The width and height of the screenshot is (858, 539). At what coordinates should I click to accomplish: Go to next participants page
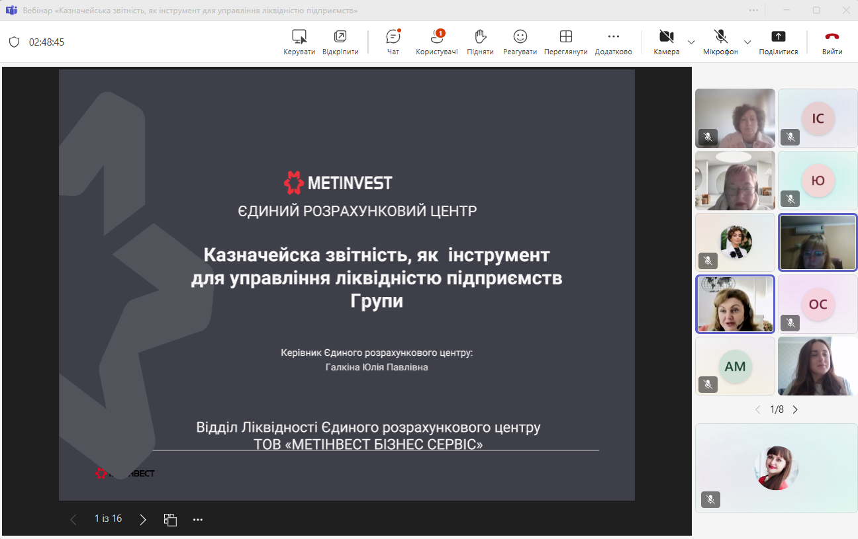point(795,409)
